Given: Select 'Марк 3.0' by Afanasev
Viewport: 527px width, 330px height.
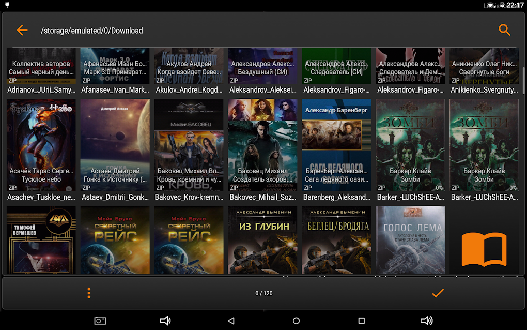Looking at the screenshot, I should pos(115,66).
